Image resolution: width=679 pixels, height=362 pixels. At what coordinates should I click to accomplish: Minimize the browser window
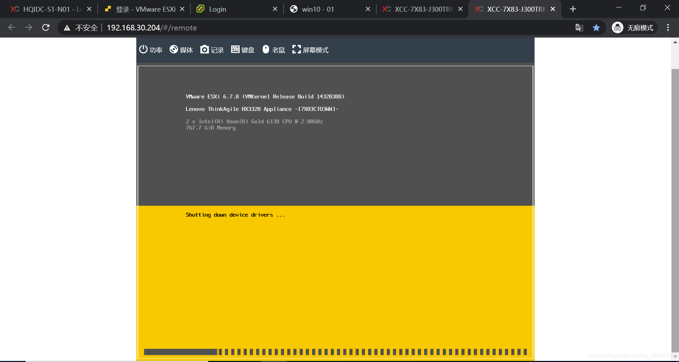pos(619,8)
